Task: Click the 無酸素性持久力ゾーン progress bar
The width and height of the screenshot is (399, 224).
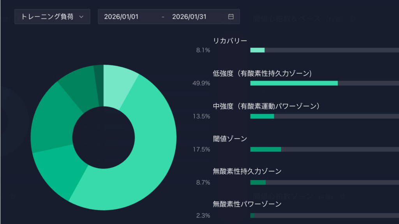Action: tap(324, 182)
